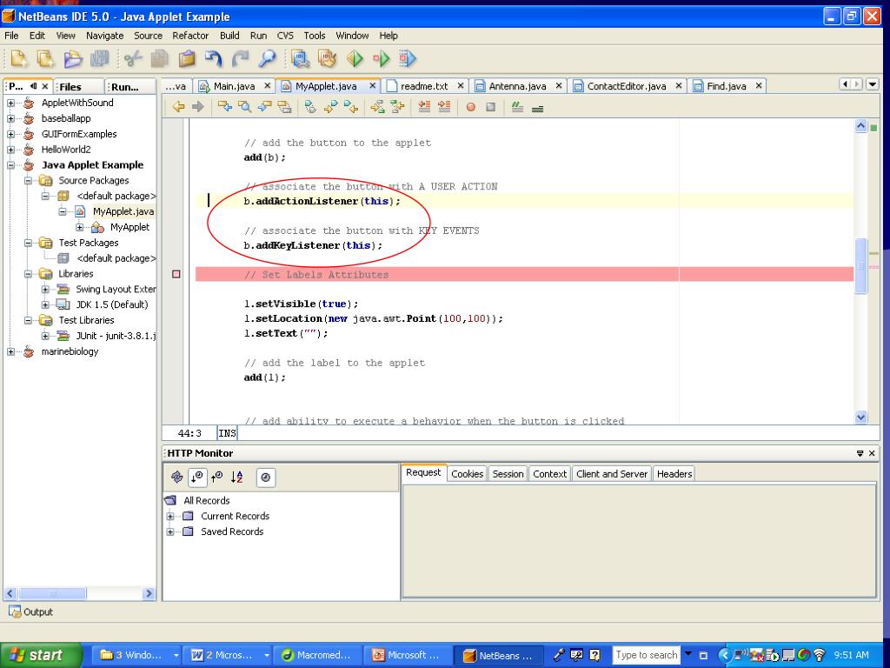The width and height of the screenshot is (890, 668).
Task: Click the Comment lines editor icon
Action: pyautogui.click(x=517, y=107)
